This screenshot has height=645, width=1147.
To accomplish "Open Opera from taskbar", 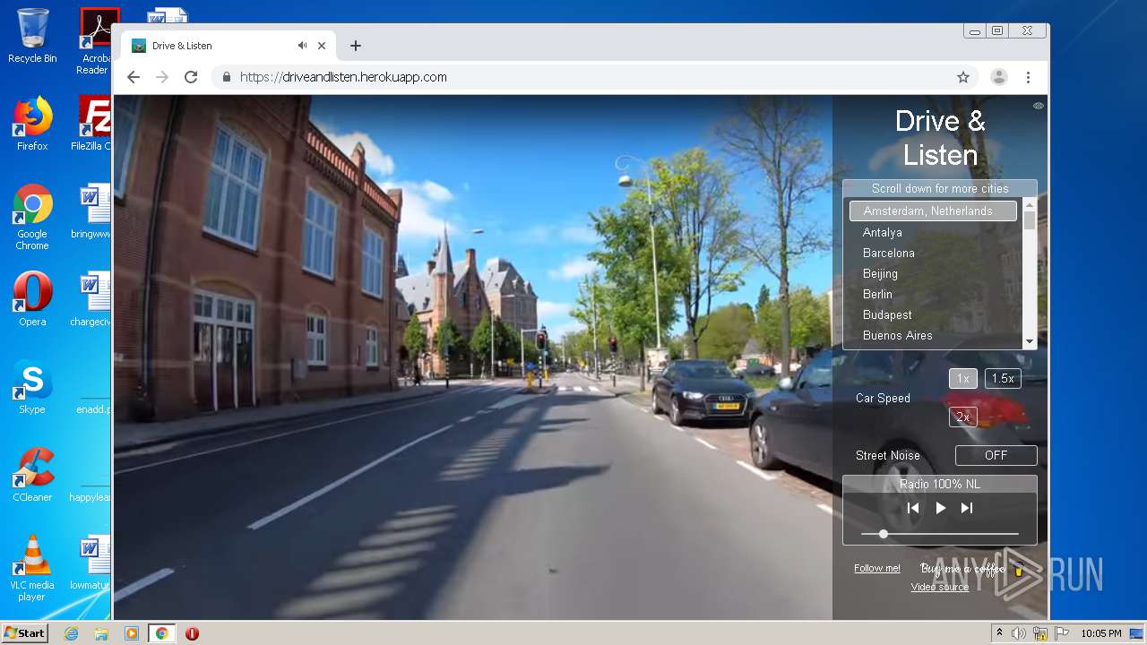I will tap(192, 633).
